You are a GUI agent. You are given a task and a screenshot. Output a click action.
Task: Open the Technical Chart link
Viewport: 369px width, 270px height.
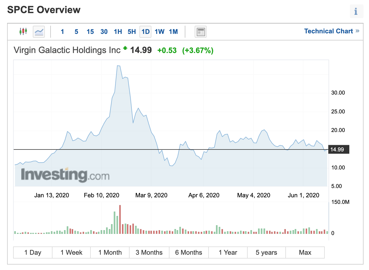coord(332,31)
